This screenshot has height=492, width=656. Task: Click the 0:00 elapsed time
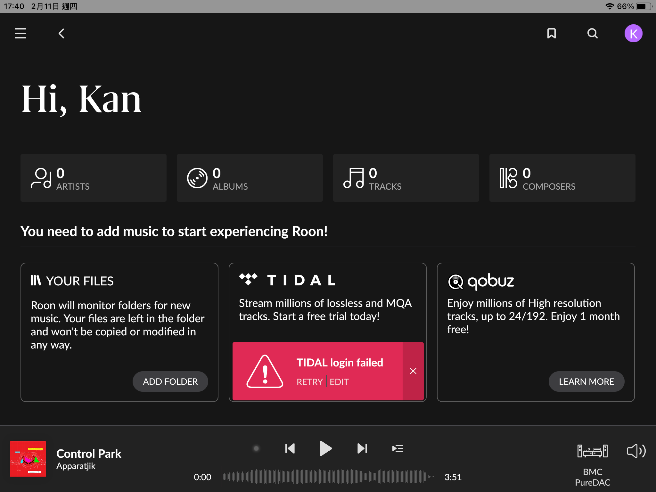(202, 477)
